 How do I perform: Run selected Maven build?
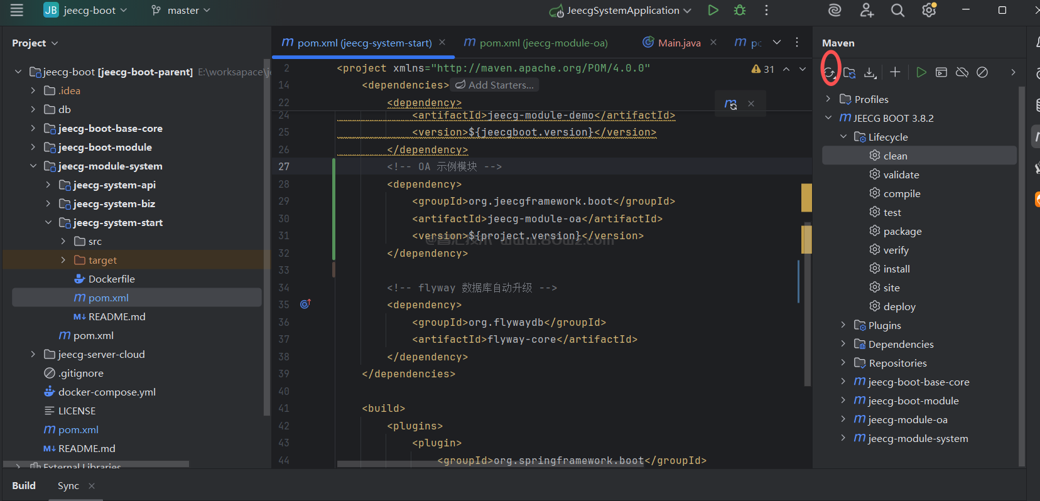point(921,72)
